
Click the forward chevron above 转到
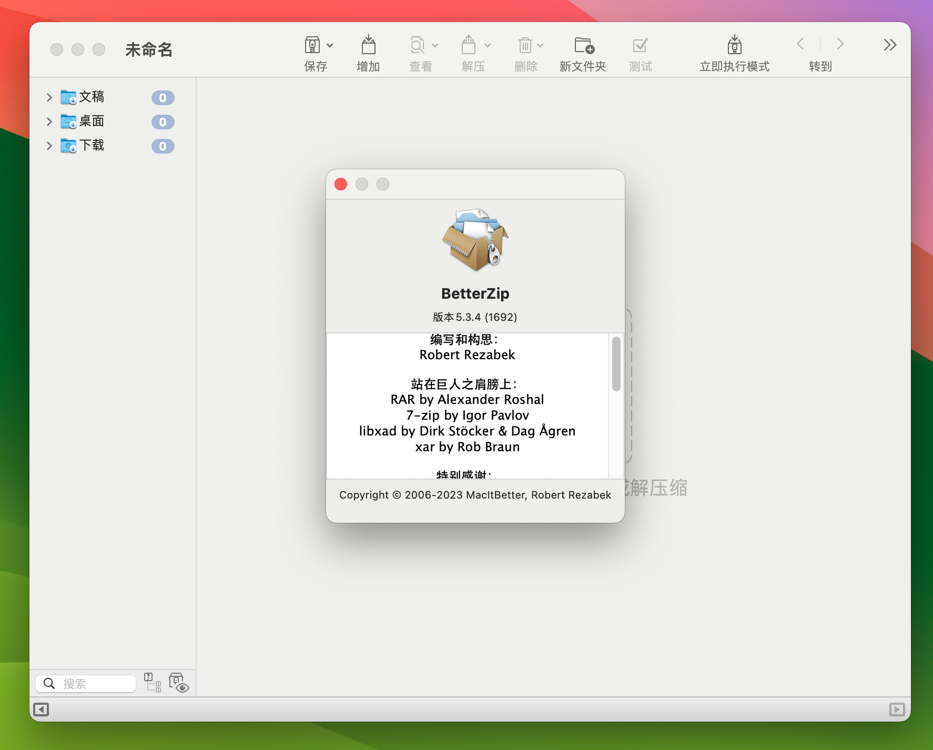click(x=840, y=44)
